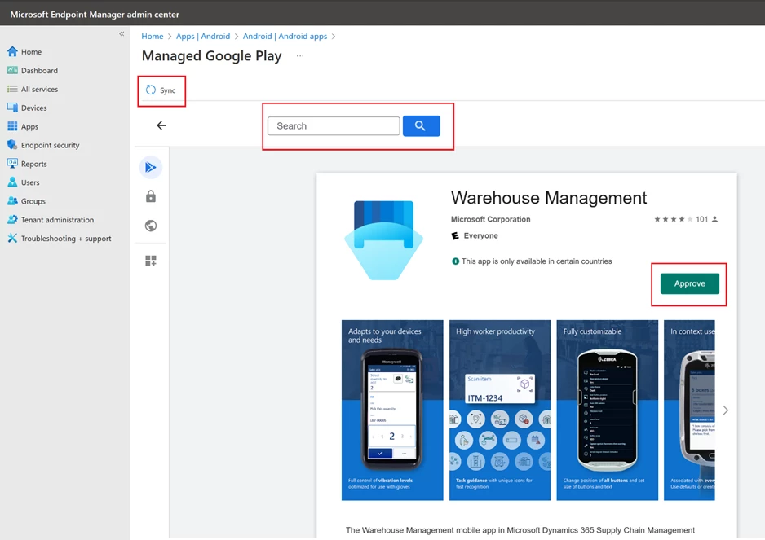Open private apps via the lock icon
The image size is (765, 540).
pos(150,196)
